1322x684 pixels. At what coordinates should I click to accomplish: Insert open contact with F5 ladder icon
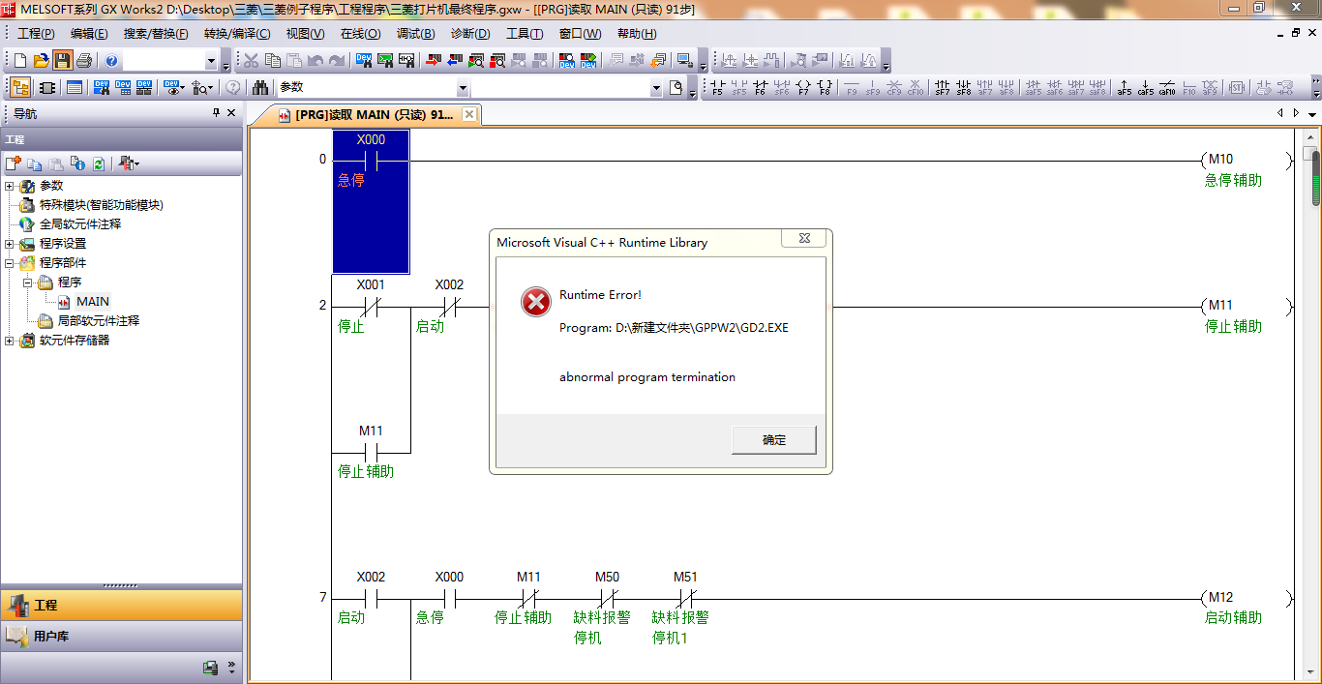717,88
